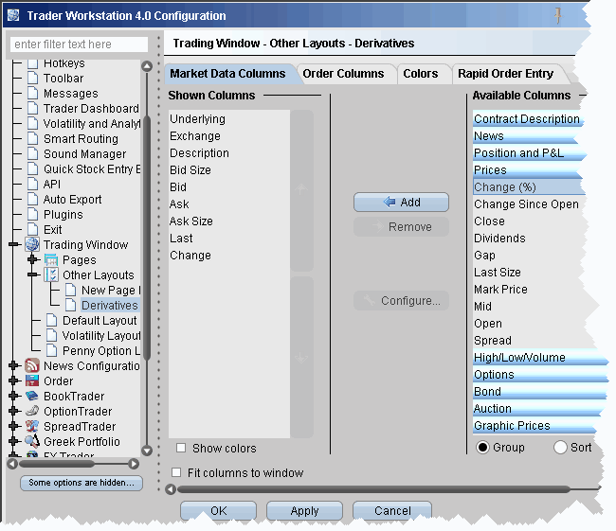The width and height of the screenshot is (616, 531).
Task: Enable the Show colors checkbox
Action: pyautogui.click(x=181, y=448)
